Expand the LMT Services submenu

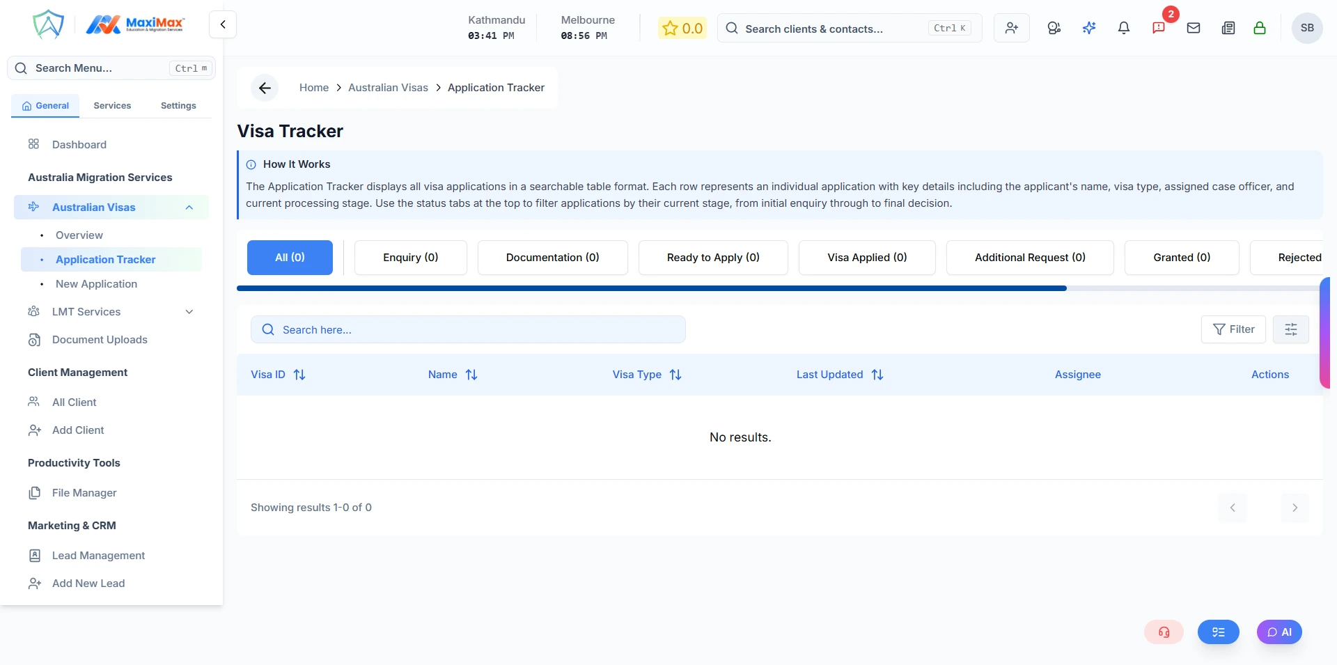click(189, 312)
